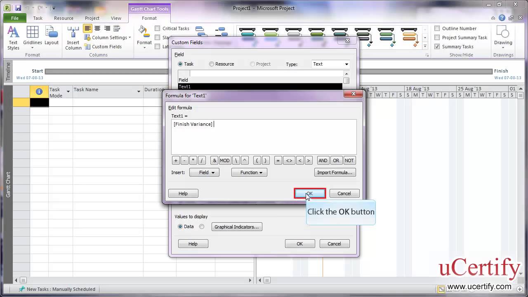Insert the NOT operator
The image size is (528, 297).
pos(349,160)
